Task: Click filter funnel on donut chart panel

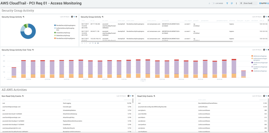Action: [74, 17]
